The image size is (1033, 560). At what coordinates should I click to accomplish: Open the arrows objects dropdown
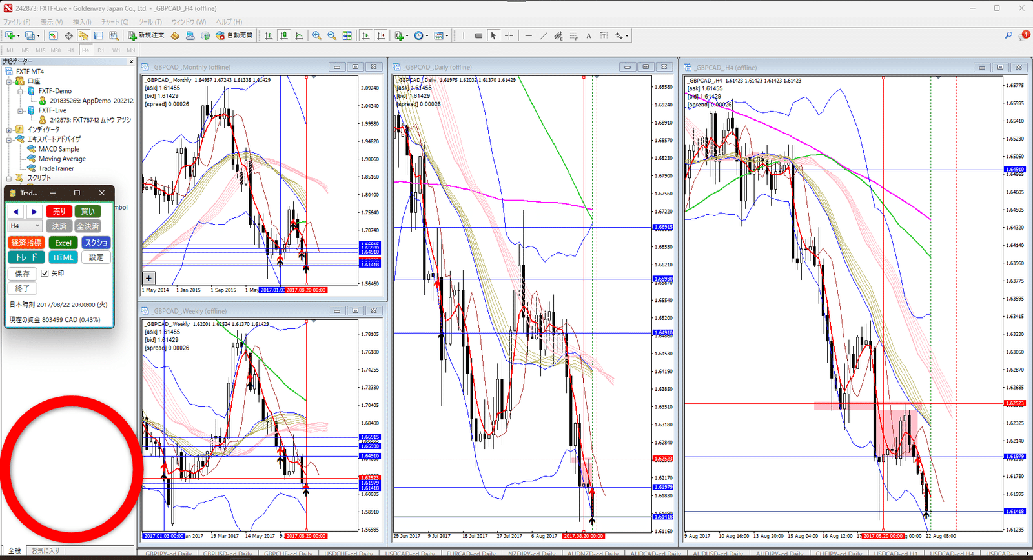click(621, 35)
